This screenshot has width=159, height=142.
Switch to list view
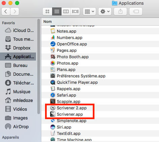tap(57, 11)
